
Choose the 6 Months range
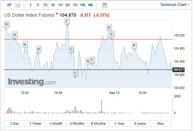pos(98,124)
